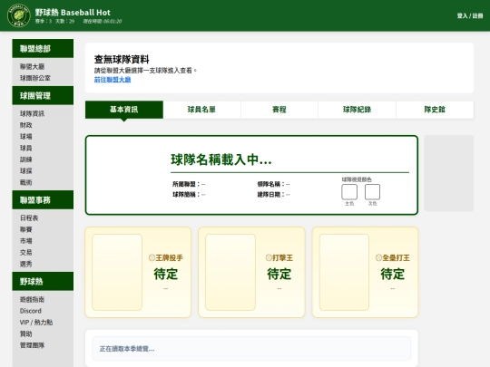Open the Discord sidebar link

pyautogui.click(x=31, y=311)
